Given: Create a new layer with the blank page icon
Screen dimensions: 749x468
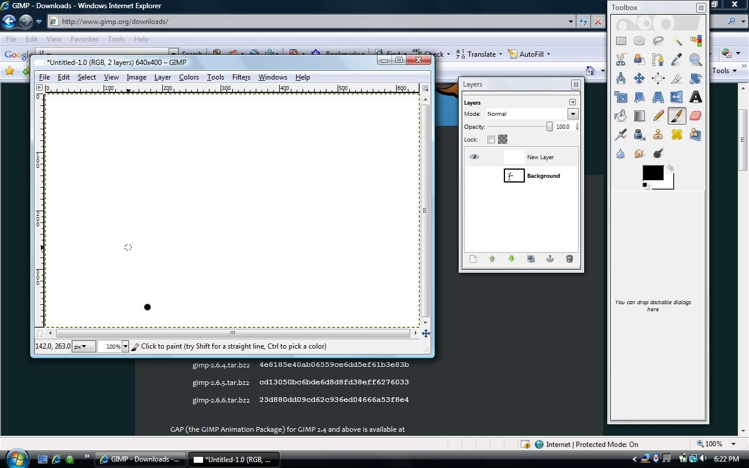Looking at the screenshot, I should click(473, 259).
